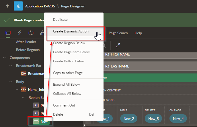The height and width of the screenshot is (127, 197).
Task: Open the Rendering tab icon
Action: (x=8, y=33)
